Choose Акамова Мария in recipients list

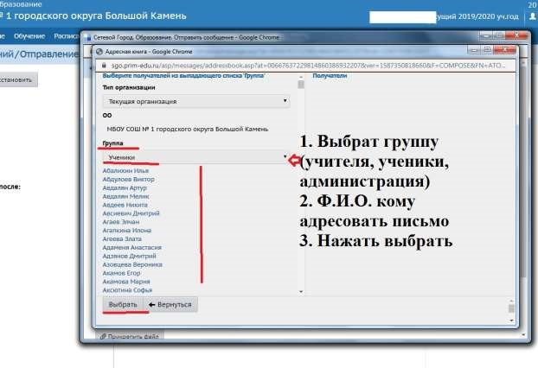tap(126, 282)
